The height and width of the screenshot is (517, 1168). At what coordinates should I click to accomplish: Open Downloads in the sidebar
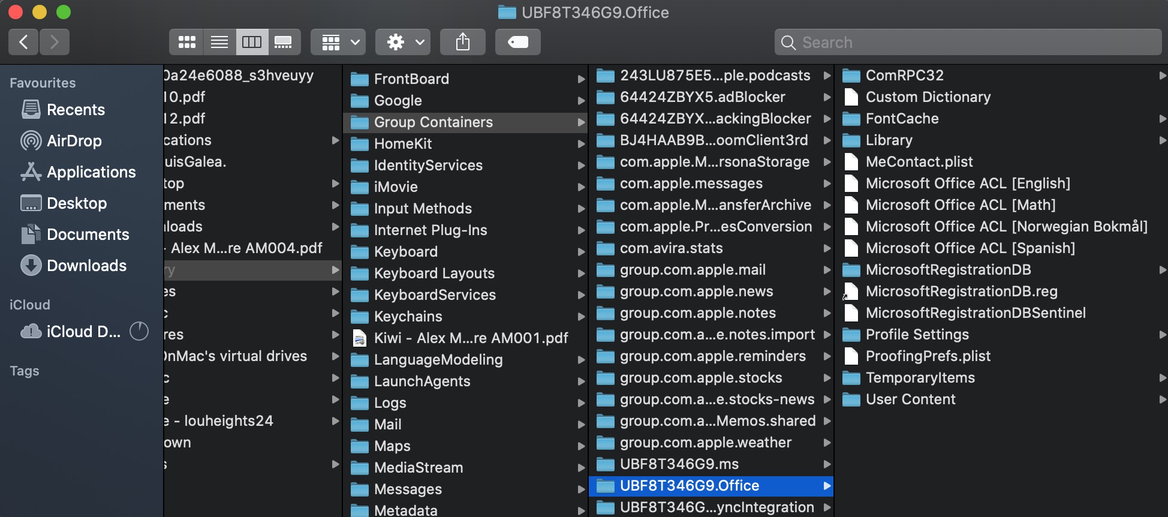click(86, 266)
